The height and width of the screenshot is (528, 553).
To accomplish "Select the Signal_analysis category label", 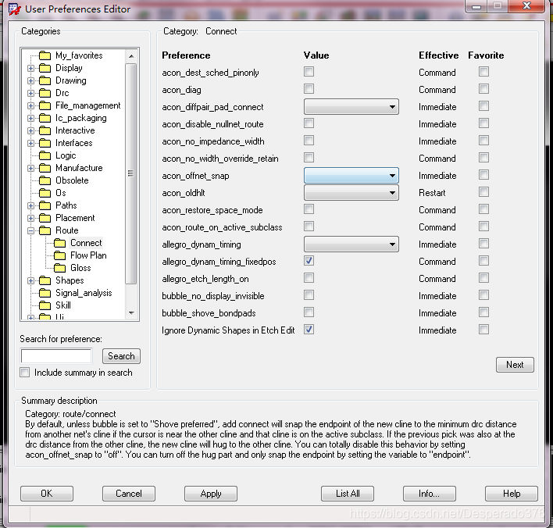I will (x=84, y=293).
